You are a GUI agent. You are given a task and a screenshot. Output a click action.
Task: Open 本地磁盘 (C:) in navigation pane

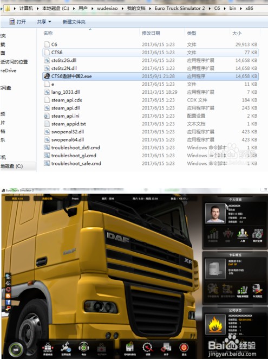[x=11, y=166]
